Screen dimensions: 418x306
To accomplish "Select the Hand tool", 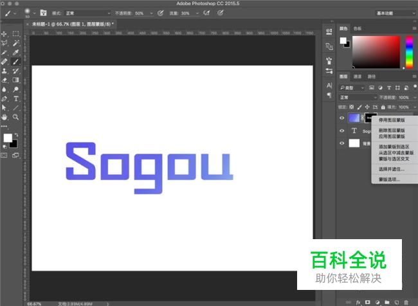I will tap(4, 117).
